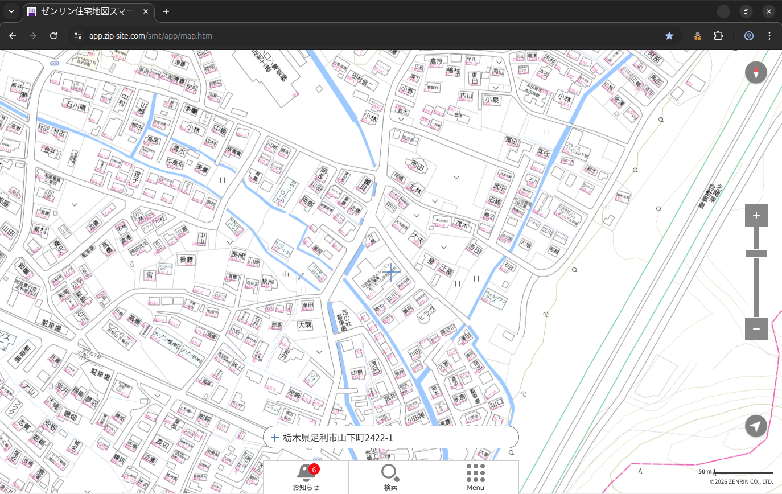Image resolution: width=782 pixels, height=494 pixels.
Task: Go back to the previous page
Action: [13, 36]
